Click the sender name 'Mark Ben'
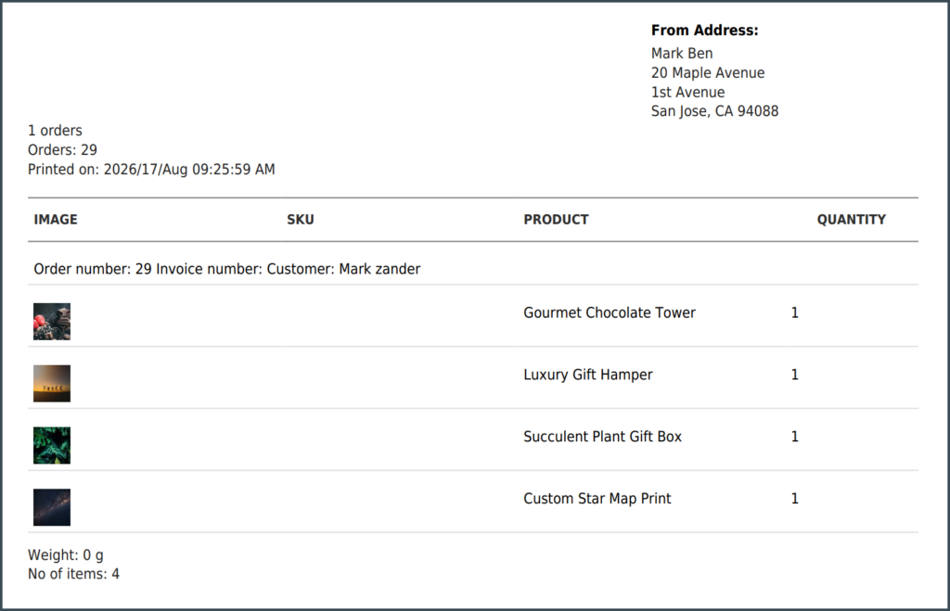 (682, 53)
